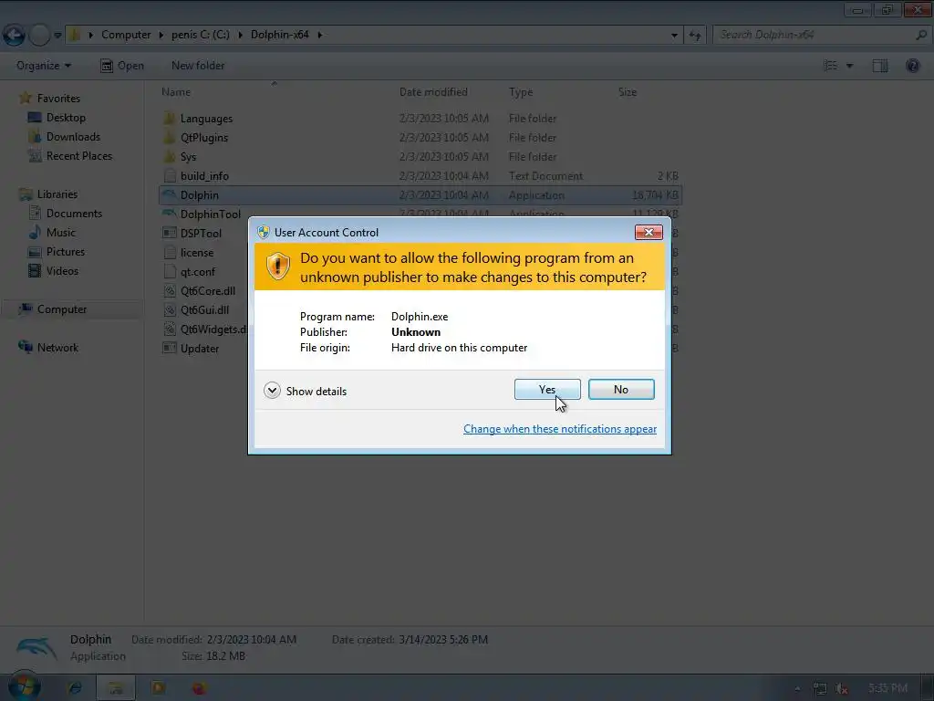Select Music library in navigation pane
The image size is (934, 701).
coord(52,232)
